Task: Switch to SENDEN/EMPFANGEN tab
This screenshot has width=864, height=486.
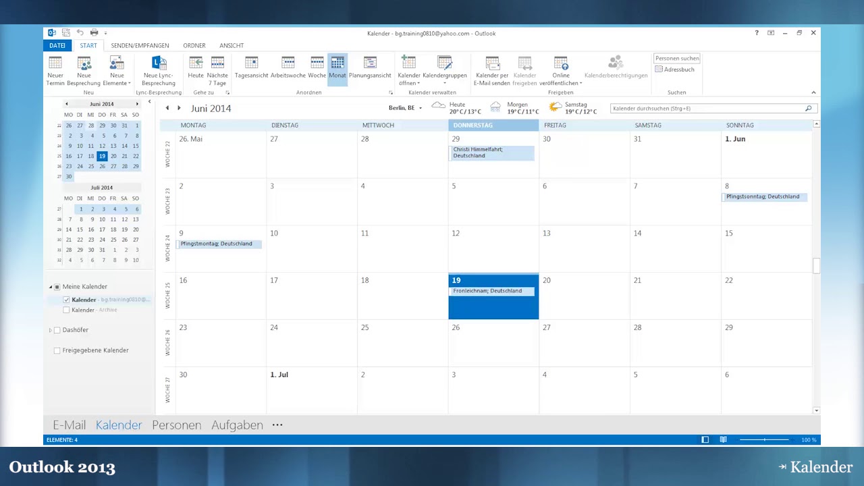Action: pyautogui.click(x=140, y=45)
